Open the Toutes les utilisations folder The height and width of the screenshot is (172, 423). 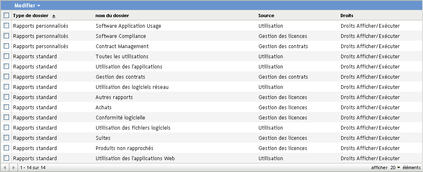click(122, 56)
